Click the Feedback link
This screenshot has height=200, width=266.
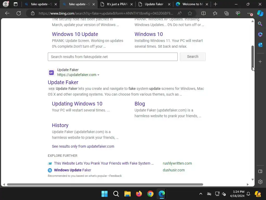pos(115,176)
